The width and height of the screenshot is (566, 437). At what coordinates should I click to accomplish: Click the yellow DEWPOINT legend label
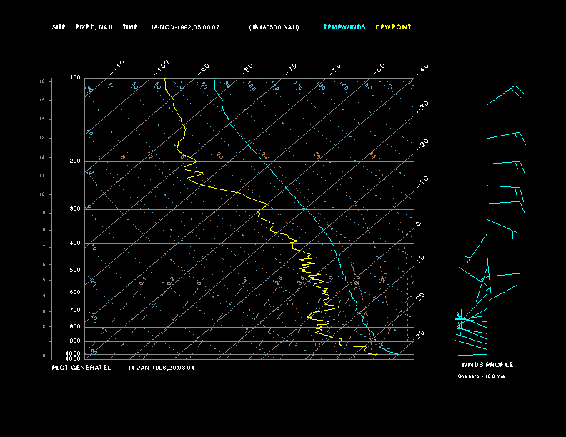393,27
